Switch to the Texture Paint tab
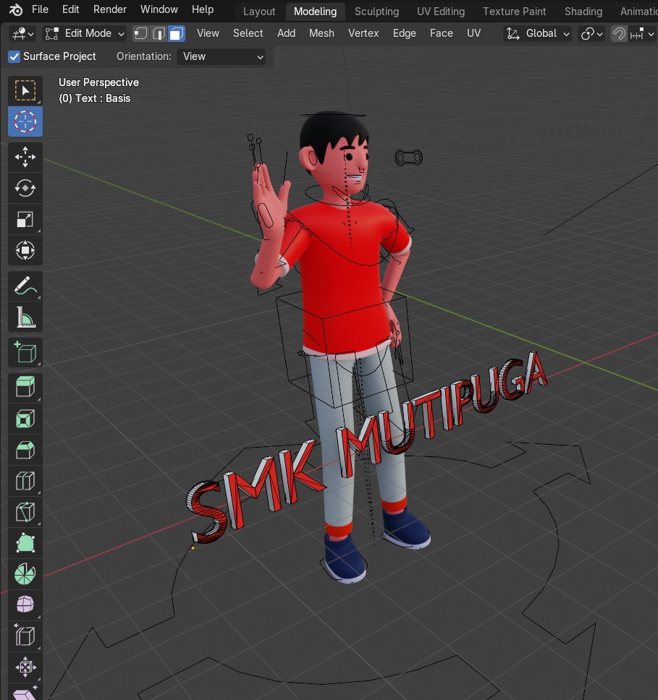The image size is (658, 700). tap(514, 12)
